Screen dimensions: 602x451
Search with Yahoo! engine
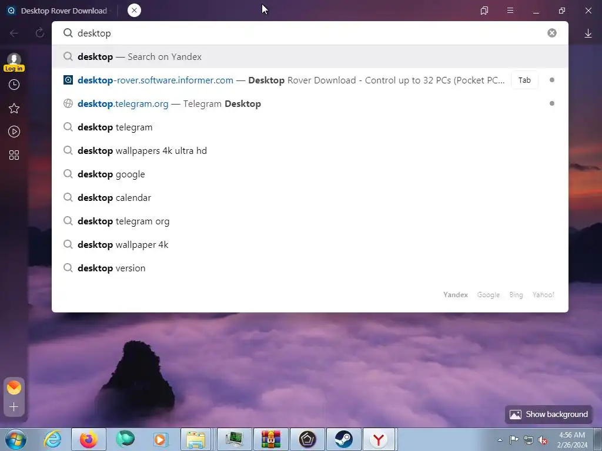coord(543,295)
